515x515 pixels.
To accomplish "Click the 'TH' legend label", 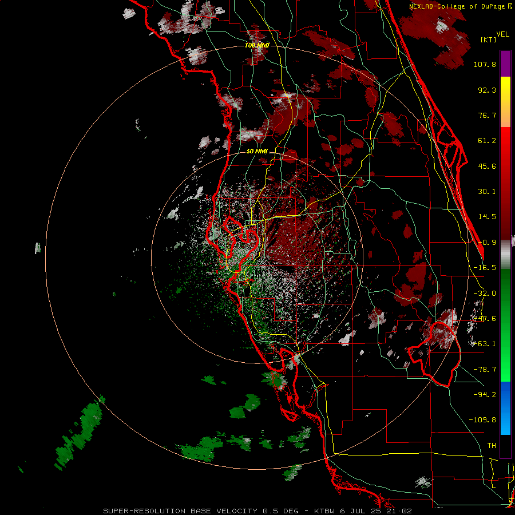I will 492,446.
